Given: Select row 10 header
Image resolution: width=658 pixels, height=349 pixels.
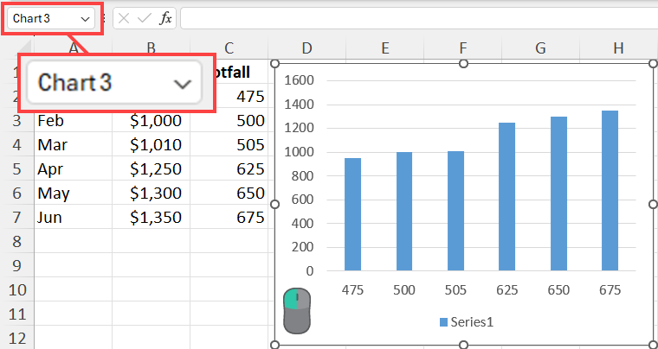Looking at the screenshot, I should point(16,289).
